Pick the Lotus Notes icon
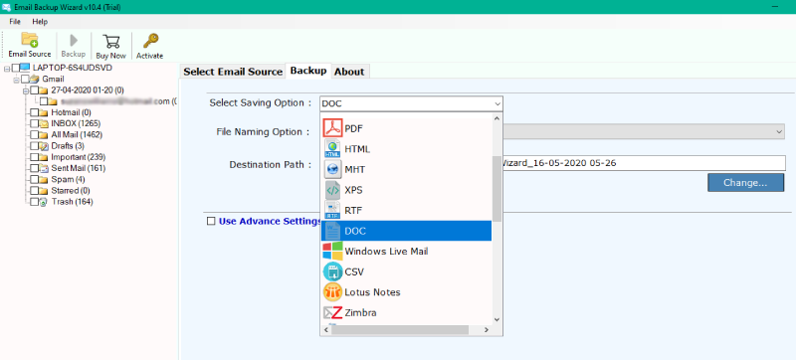The width and height of the screenshot is (796, 360). pos(333,292)
